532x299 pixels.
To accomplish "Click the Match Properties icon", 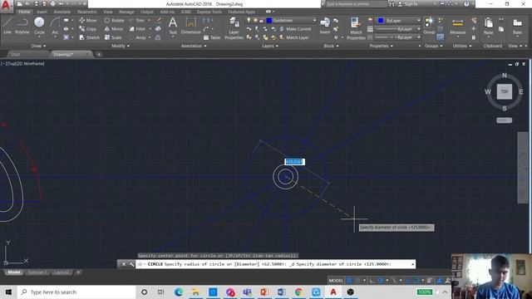I will coord(356,28).
